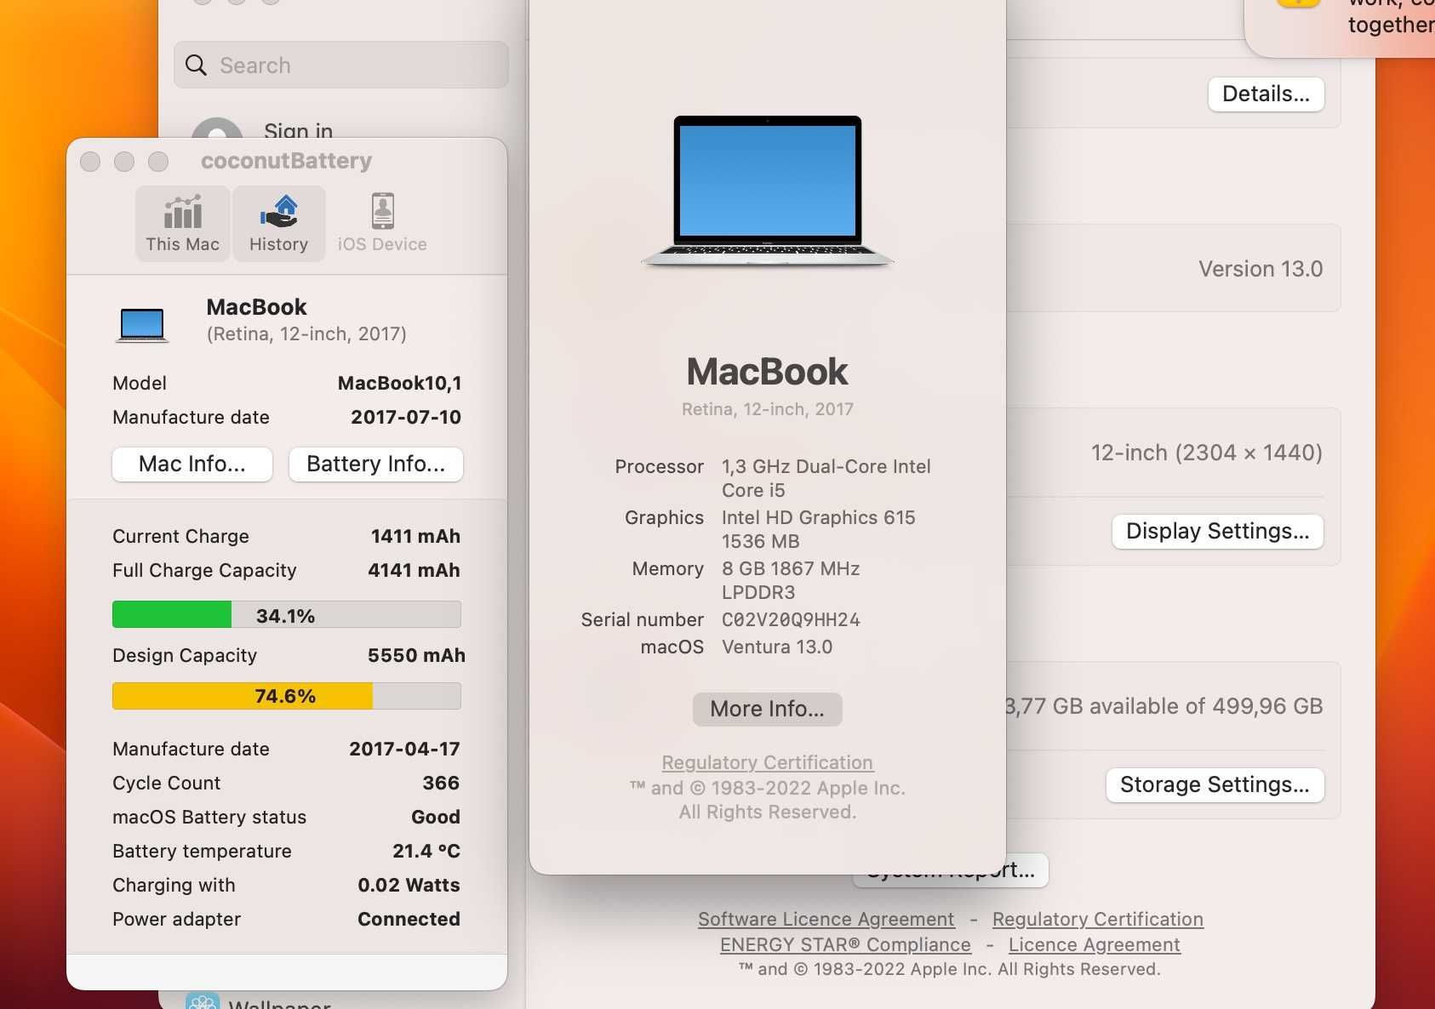
Task: Click the serial number C02V20Q9HH24
Action: (791, 619)
